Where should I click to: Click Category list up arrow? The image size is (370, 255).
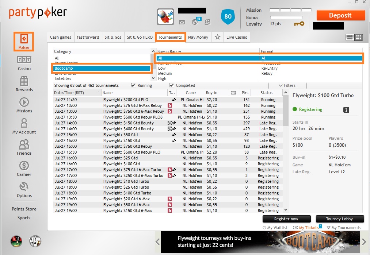click(x=153, y=51)
